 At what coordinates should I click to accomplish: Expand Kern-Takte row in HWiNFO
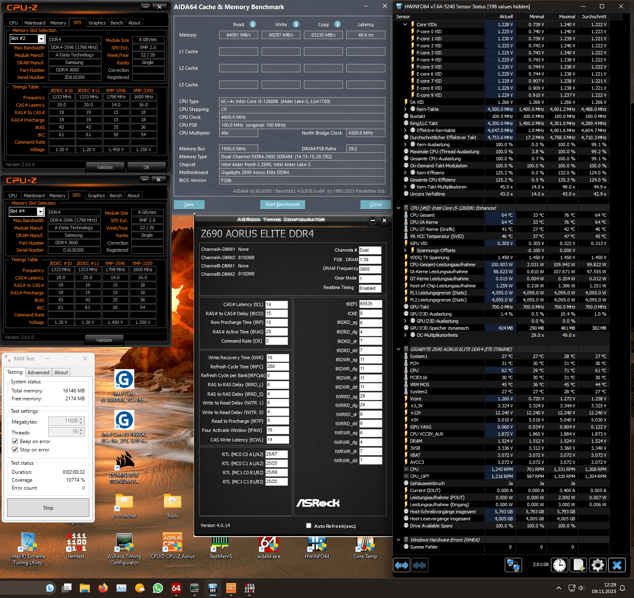(x=405, y=109)
